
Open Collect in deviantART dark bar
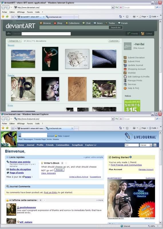[x=146, y=33]
